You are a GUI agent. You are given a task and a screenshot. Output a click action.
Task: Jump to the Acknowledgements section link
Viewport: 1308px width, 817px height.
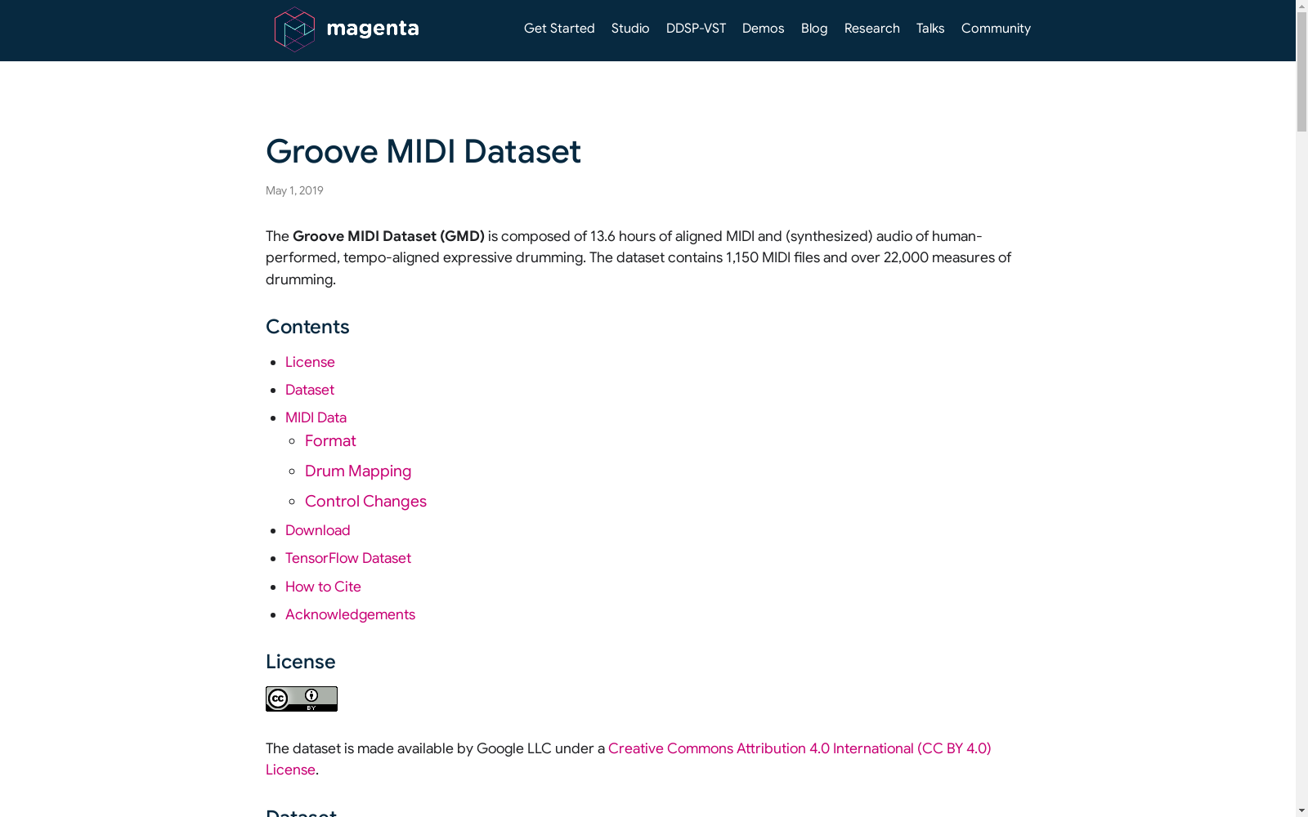[x=350, y=614]
